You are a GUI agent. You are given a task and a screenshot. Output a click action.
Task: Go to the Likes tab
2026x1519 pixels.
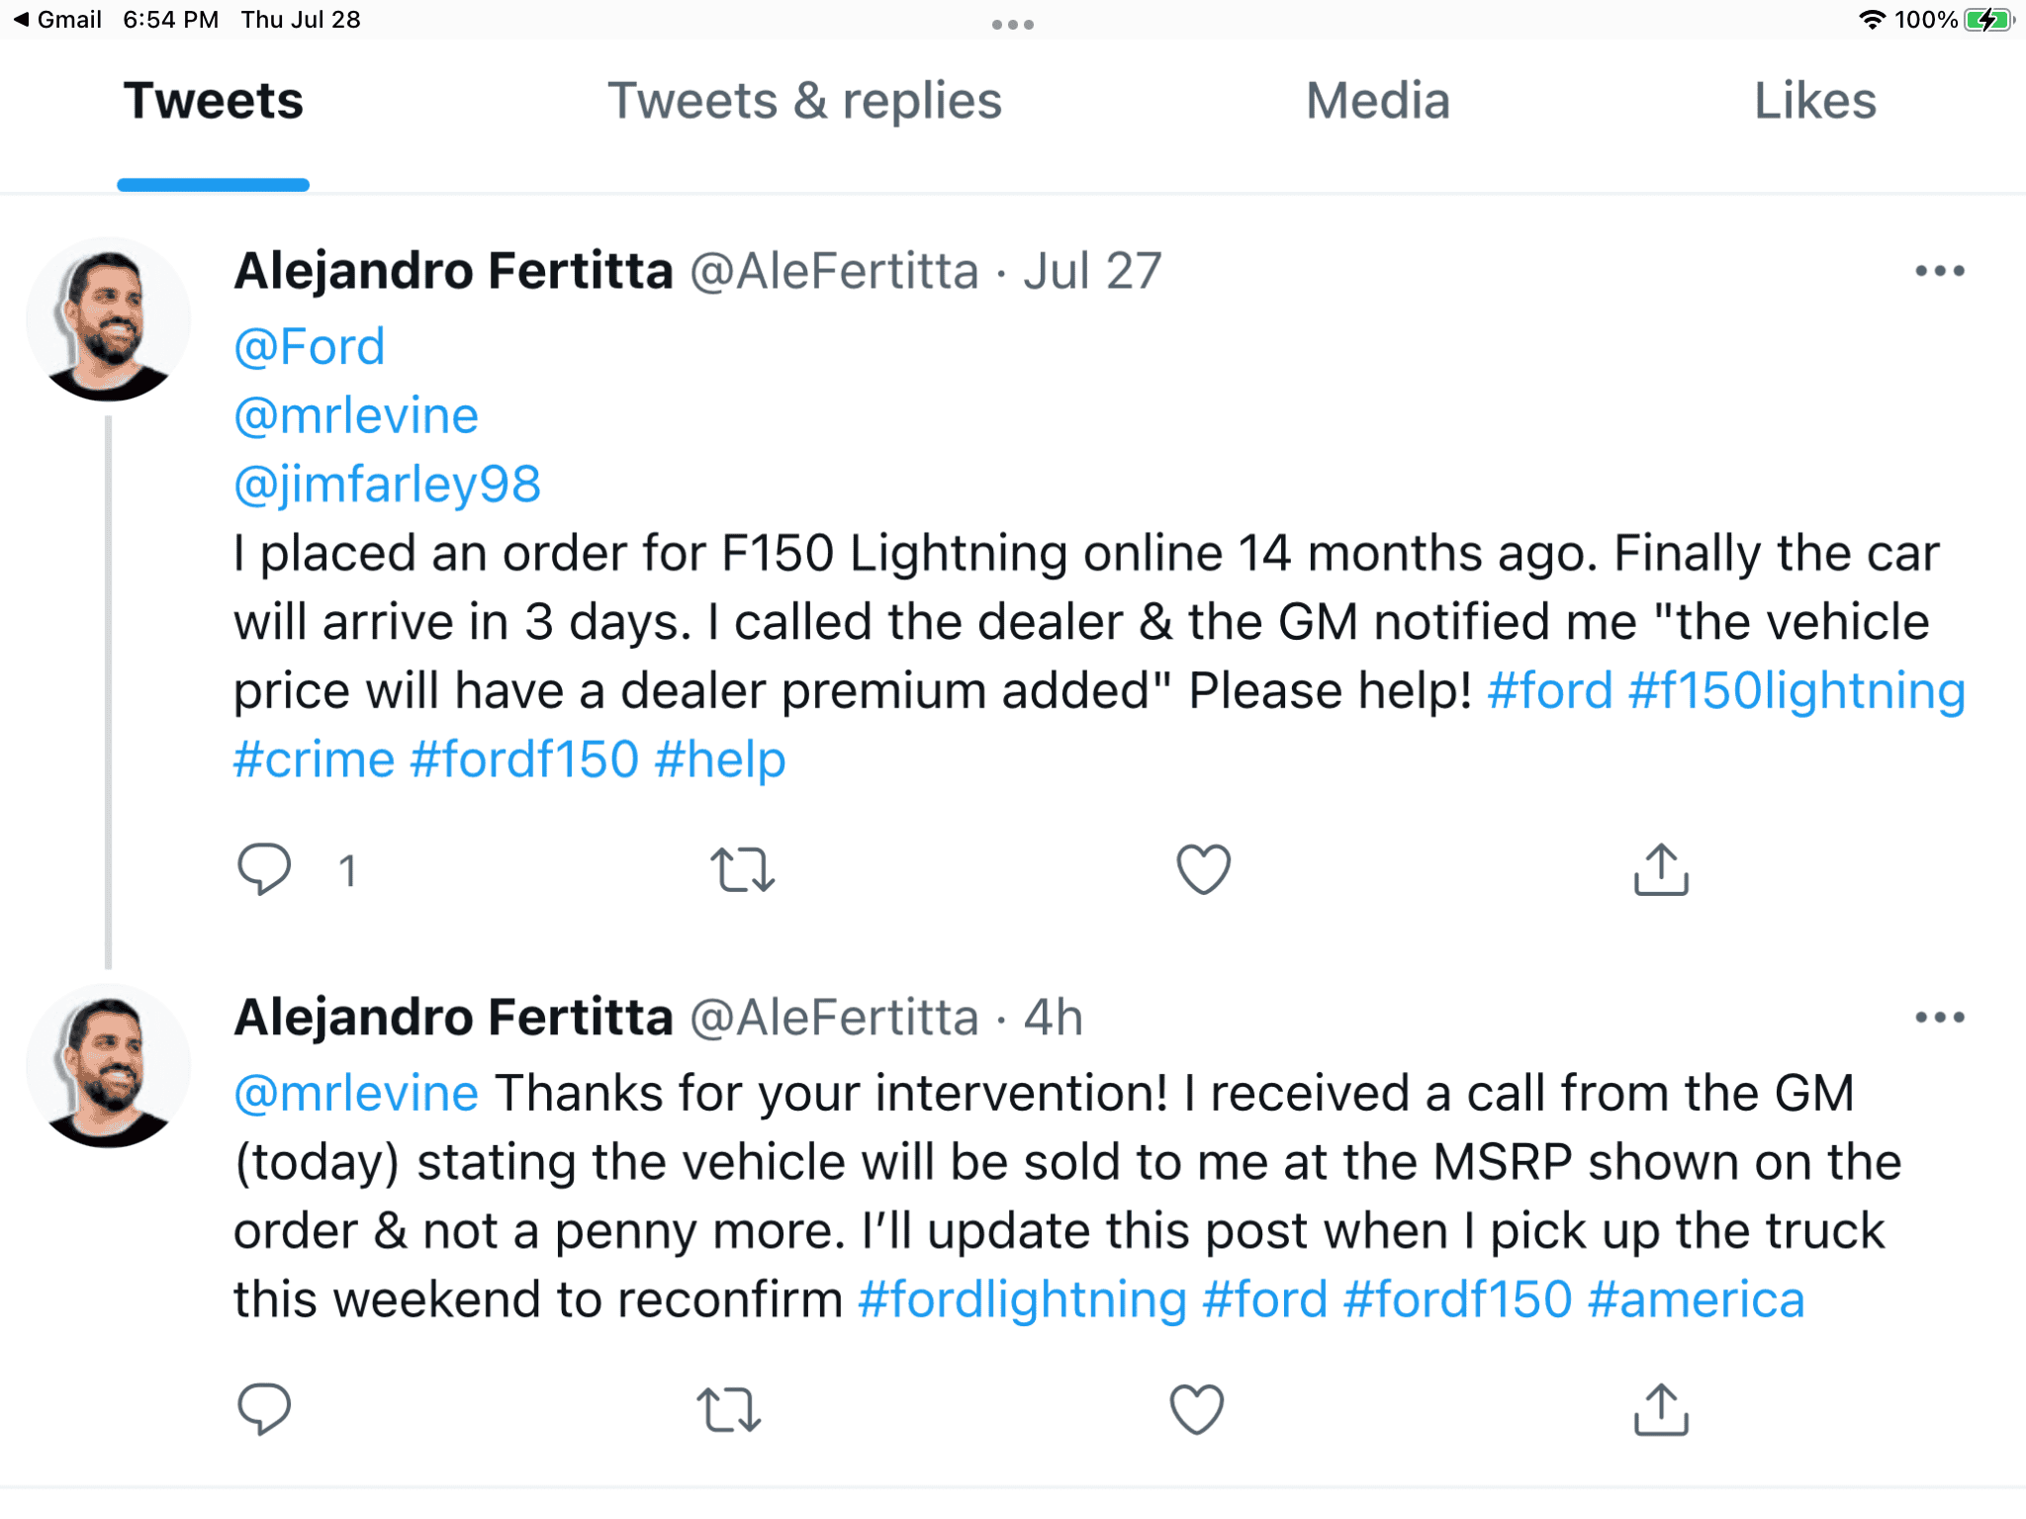1814,101
